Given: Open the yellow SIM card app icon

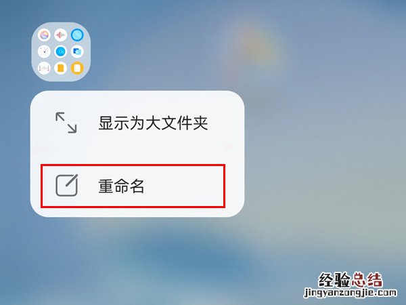Looking at the screenshot, I should [x=61, y=68].
